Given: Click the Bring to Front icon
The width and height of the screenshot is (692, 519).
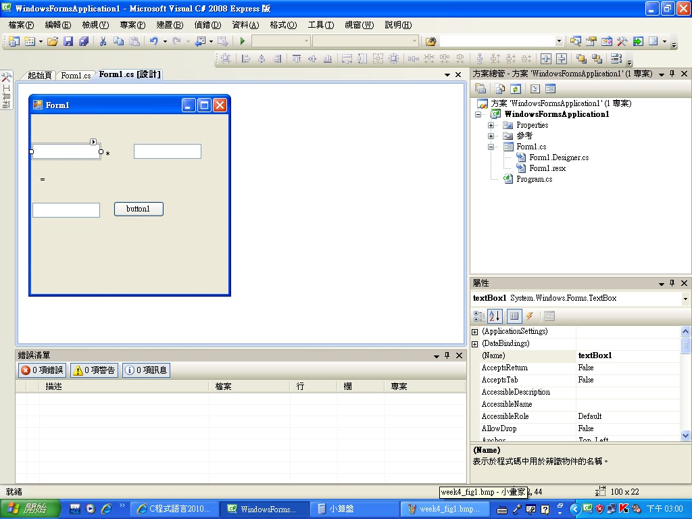Looking at the screenshot, I should click(x=581, y=58).
